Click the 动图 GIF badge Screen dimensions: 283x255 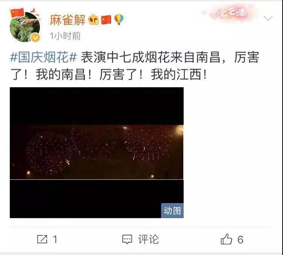[x=172, y=211]
